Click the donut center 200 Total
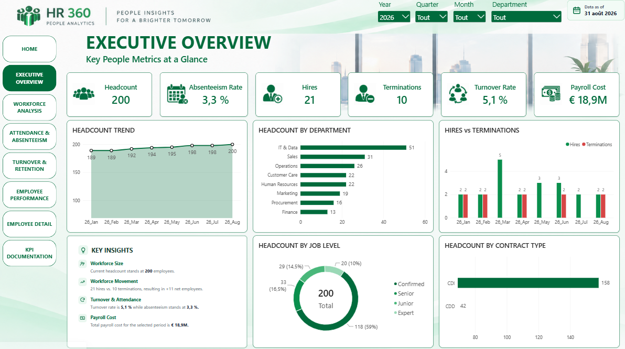Screen dimensions: 625x349 [x=326, y=299]
